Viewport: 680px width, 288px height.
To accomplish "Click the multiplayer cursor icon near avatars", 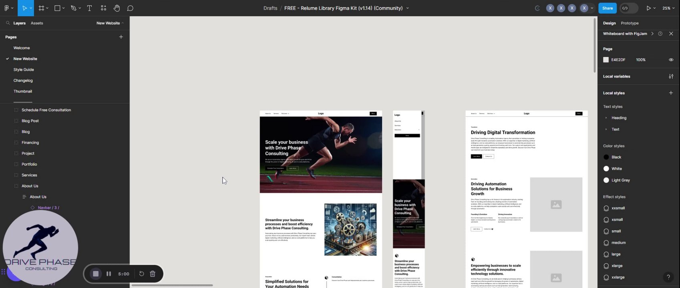I will pyautogui.click(x=537, y=8).
